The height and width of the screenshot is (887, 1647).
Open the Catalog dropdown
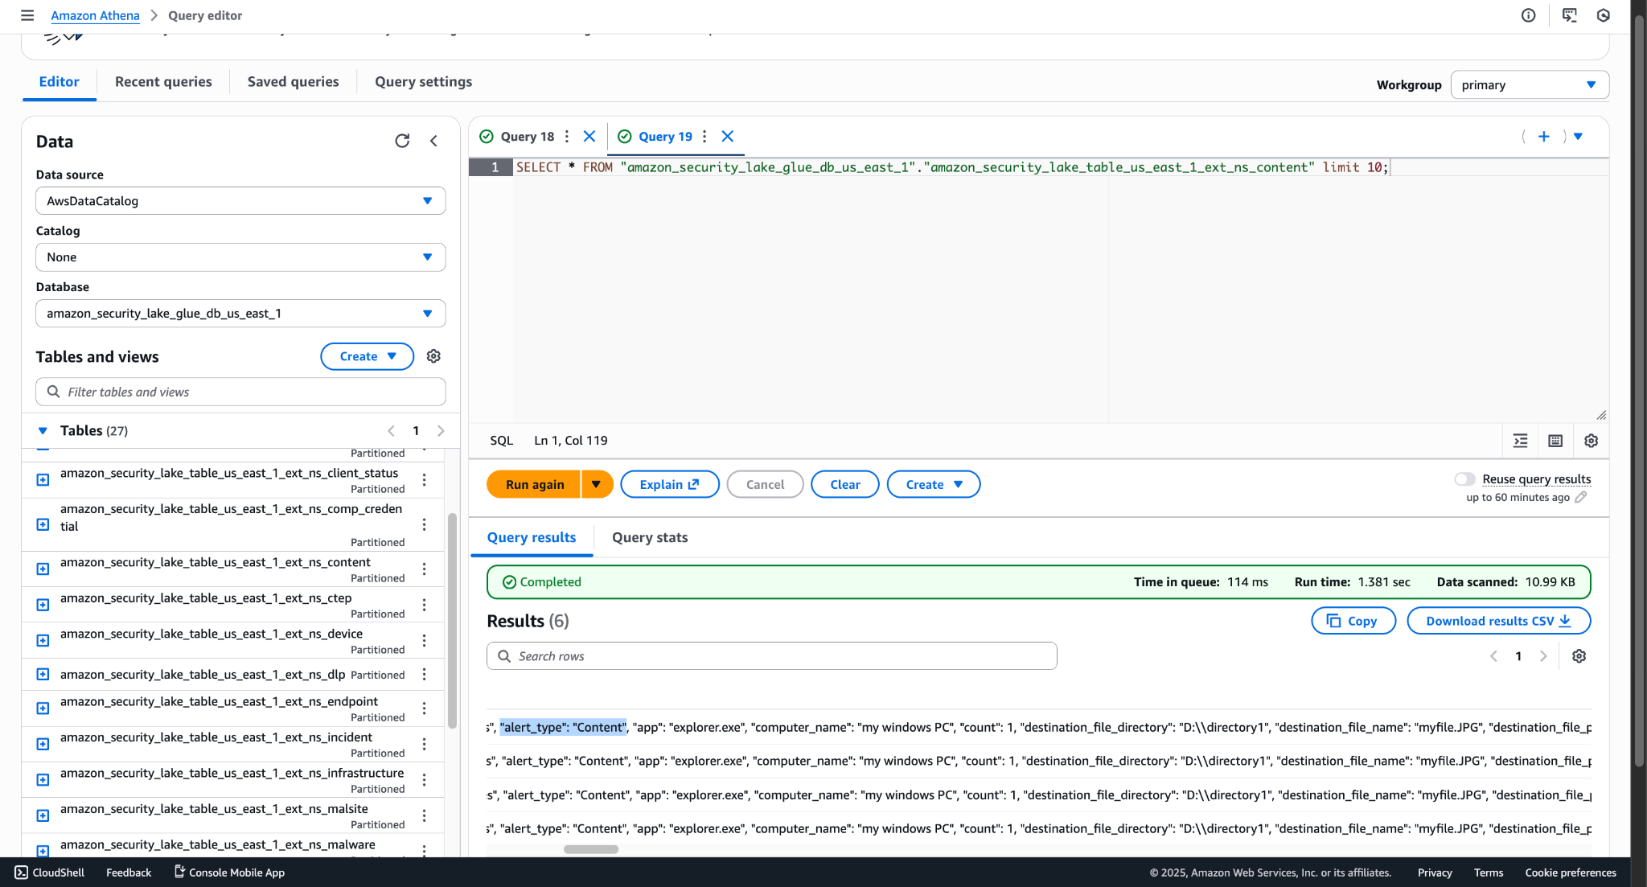240,257
